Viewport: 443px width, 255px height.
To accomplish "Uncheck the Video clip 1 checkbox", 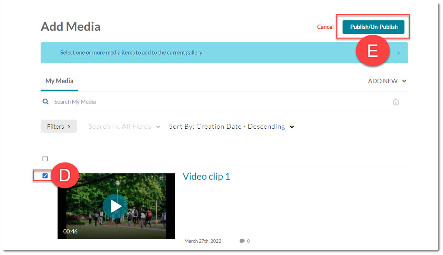I will [45, 176].
